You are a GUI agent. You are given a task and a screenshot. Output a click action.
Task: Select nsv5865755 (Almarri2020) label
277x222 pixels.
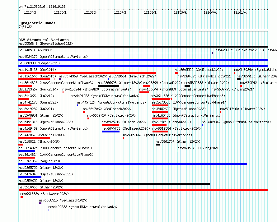41,168
